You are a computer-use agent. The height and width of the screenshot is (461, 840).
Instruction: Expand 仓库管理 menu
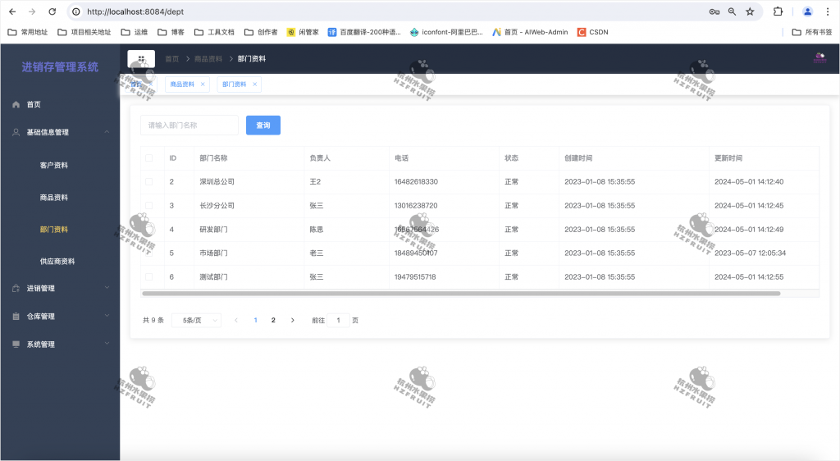[x=60, y=317]
